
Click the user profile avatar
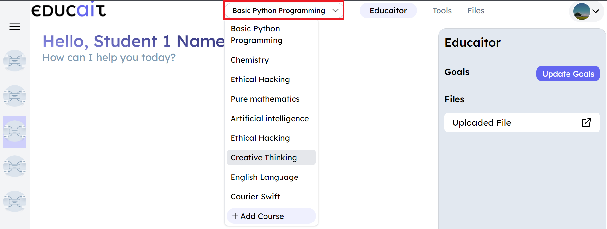(x=582, y=11)
